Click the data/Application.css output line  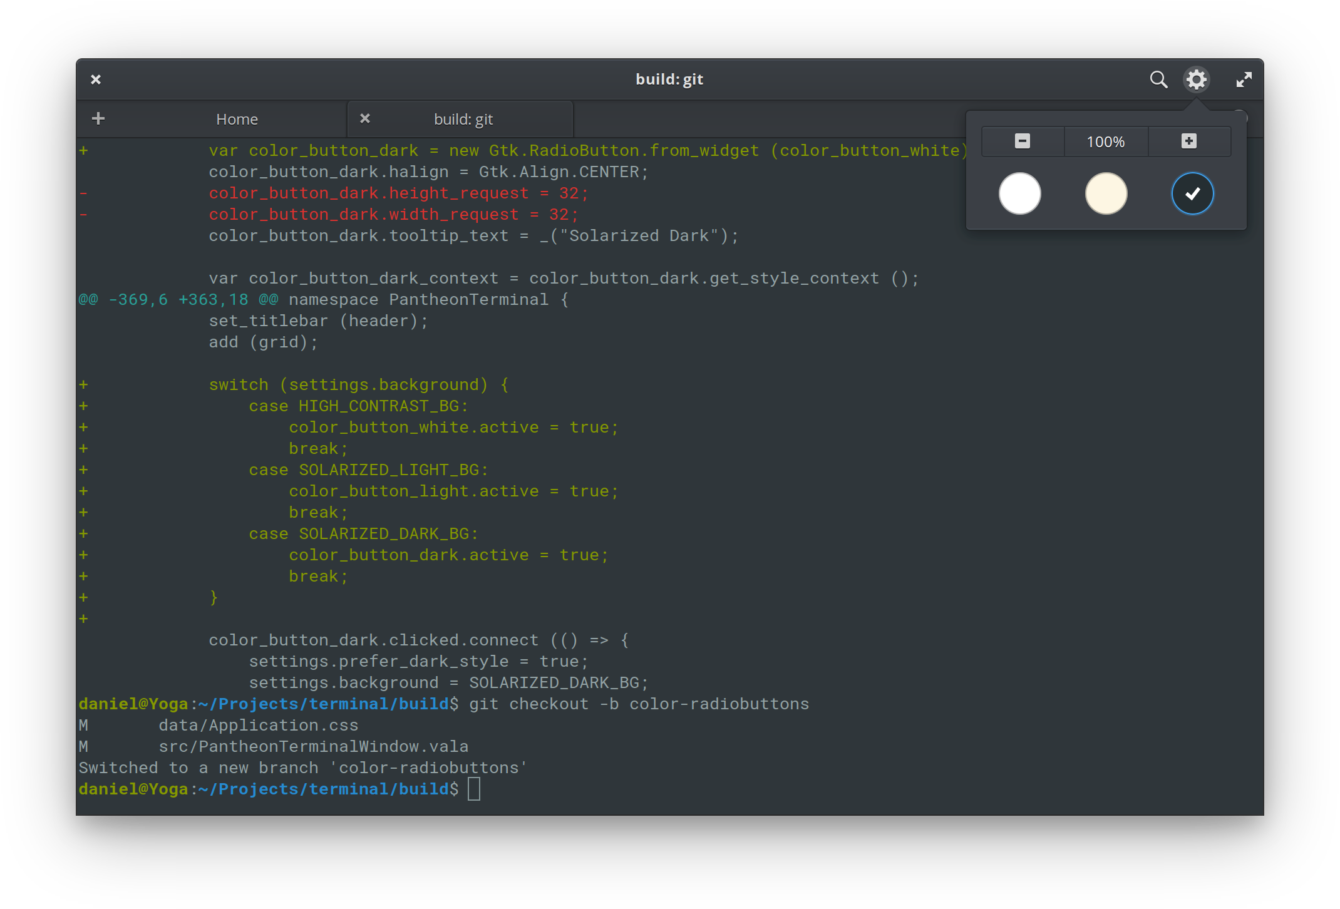(258, 726)
